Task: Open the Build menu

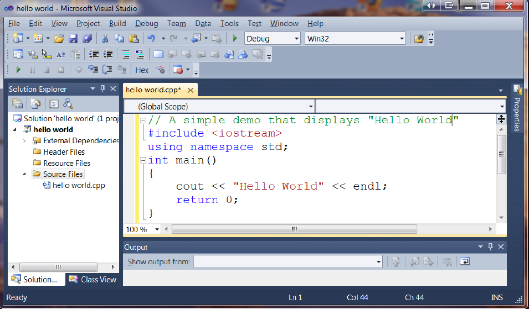Action: click(x=117, y=24)
